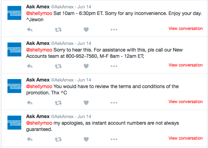208x148 pixels.
Task: Open more menu on New Accounts tweet
Action: point(114,66)
